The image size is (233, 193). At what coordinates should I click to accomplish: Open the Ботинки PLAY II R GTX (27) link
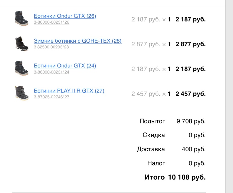click(69, 90)
